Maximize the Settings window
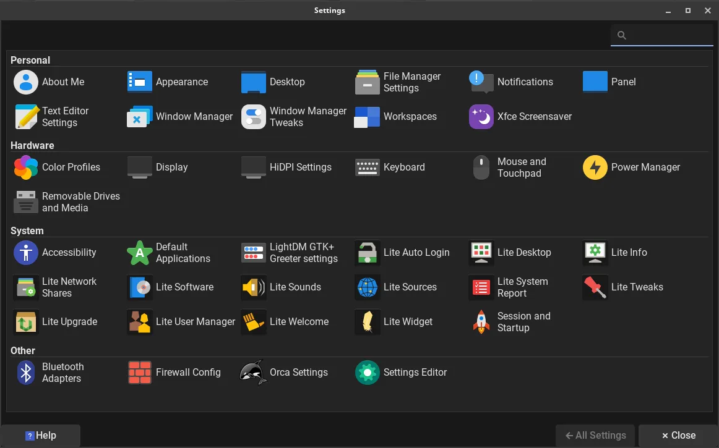Screen dimensions: 719x448 (x=688, y=11)
